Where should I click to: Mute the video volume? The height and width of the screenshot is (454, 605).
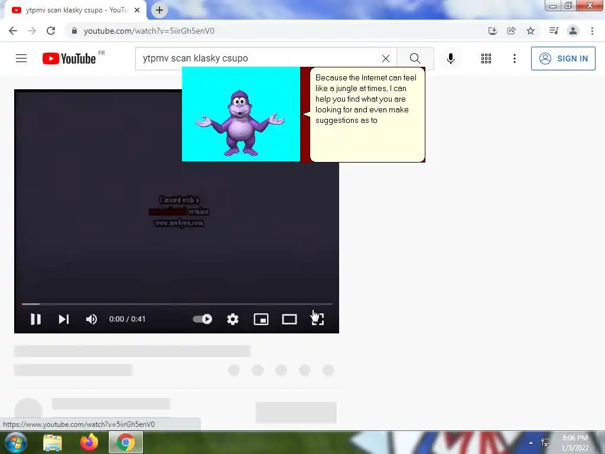tap(92, 319)
